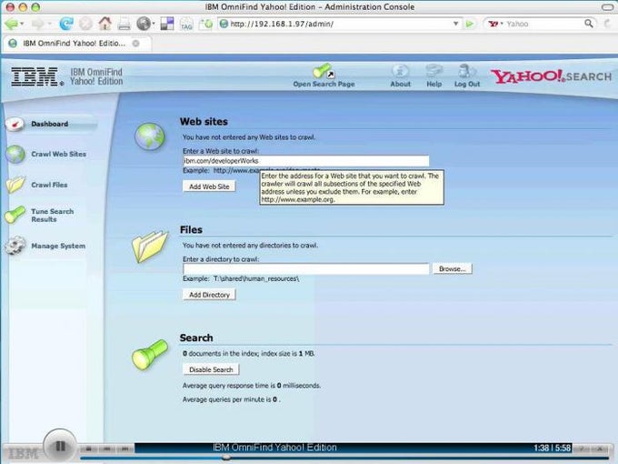The width and height of the screenshot is (618, 464).
Task: Click the Help link text in header
Action: 434,84
